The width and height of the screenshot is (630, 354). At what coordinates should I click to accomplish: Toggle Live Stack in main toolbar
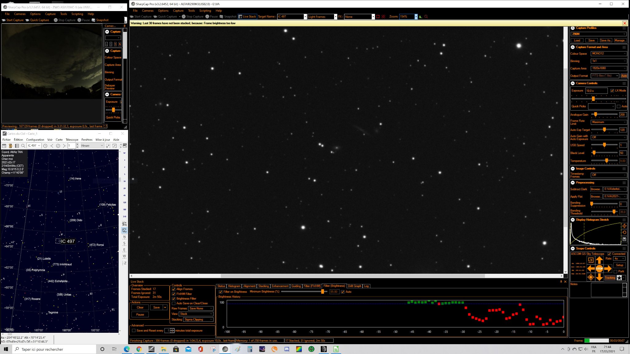(x=247, y=17)
